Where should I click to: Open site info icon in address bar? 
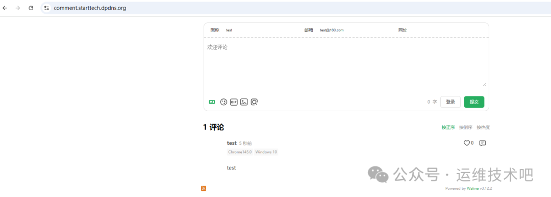tap(47, 8)
